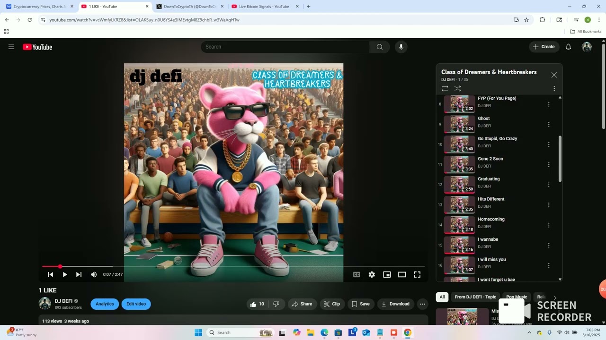Like this video

point(257,304)
